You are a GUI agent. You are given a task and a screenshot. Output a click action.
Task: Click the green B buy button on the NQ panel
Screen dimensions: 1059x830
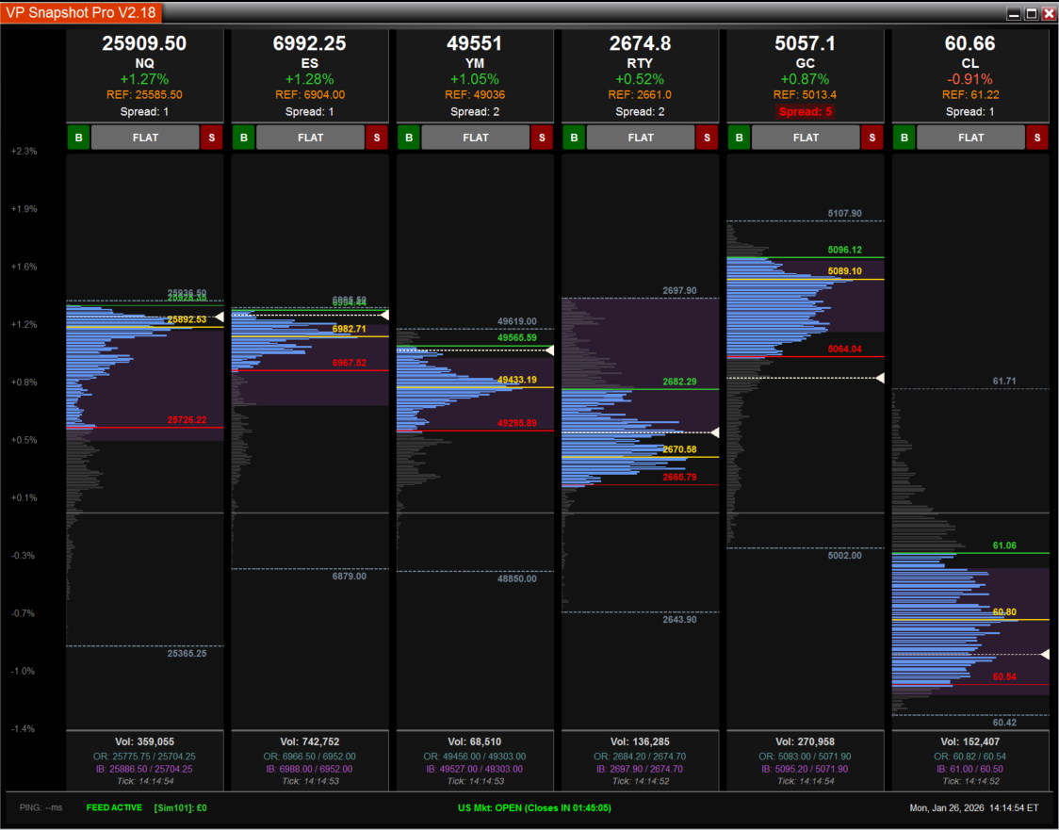coord(79,137)
